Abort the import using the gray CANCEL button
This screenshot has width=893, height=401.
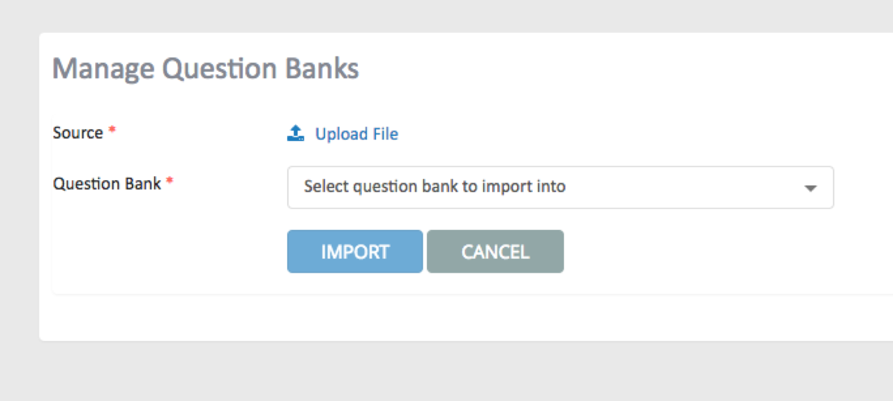(x=495, y=251)
